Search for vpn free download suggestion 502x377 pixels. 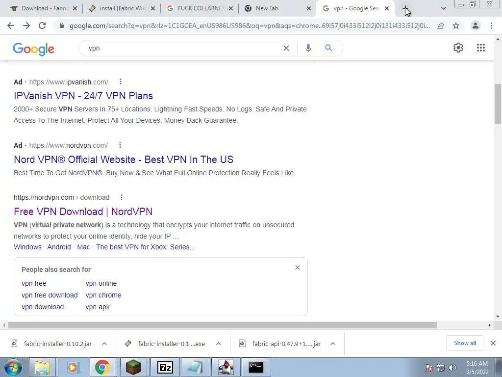(50, 295)
